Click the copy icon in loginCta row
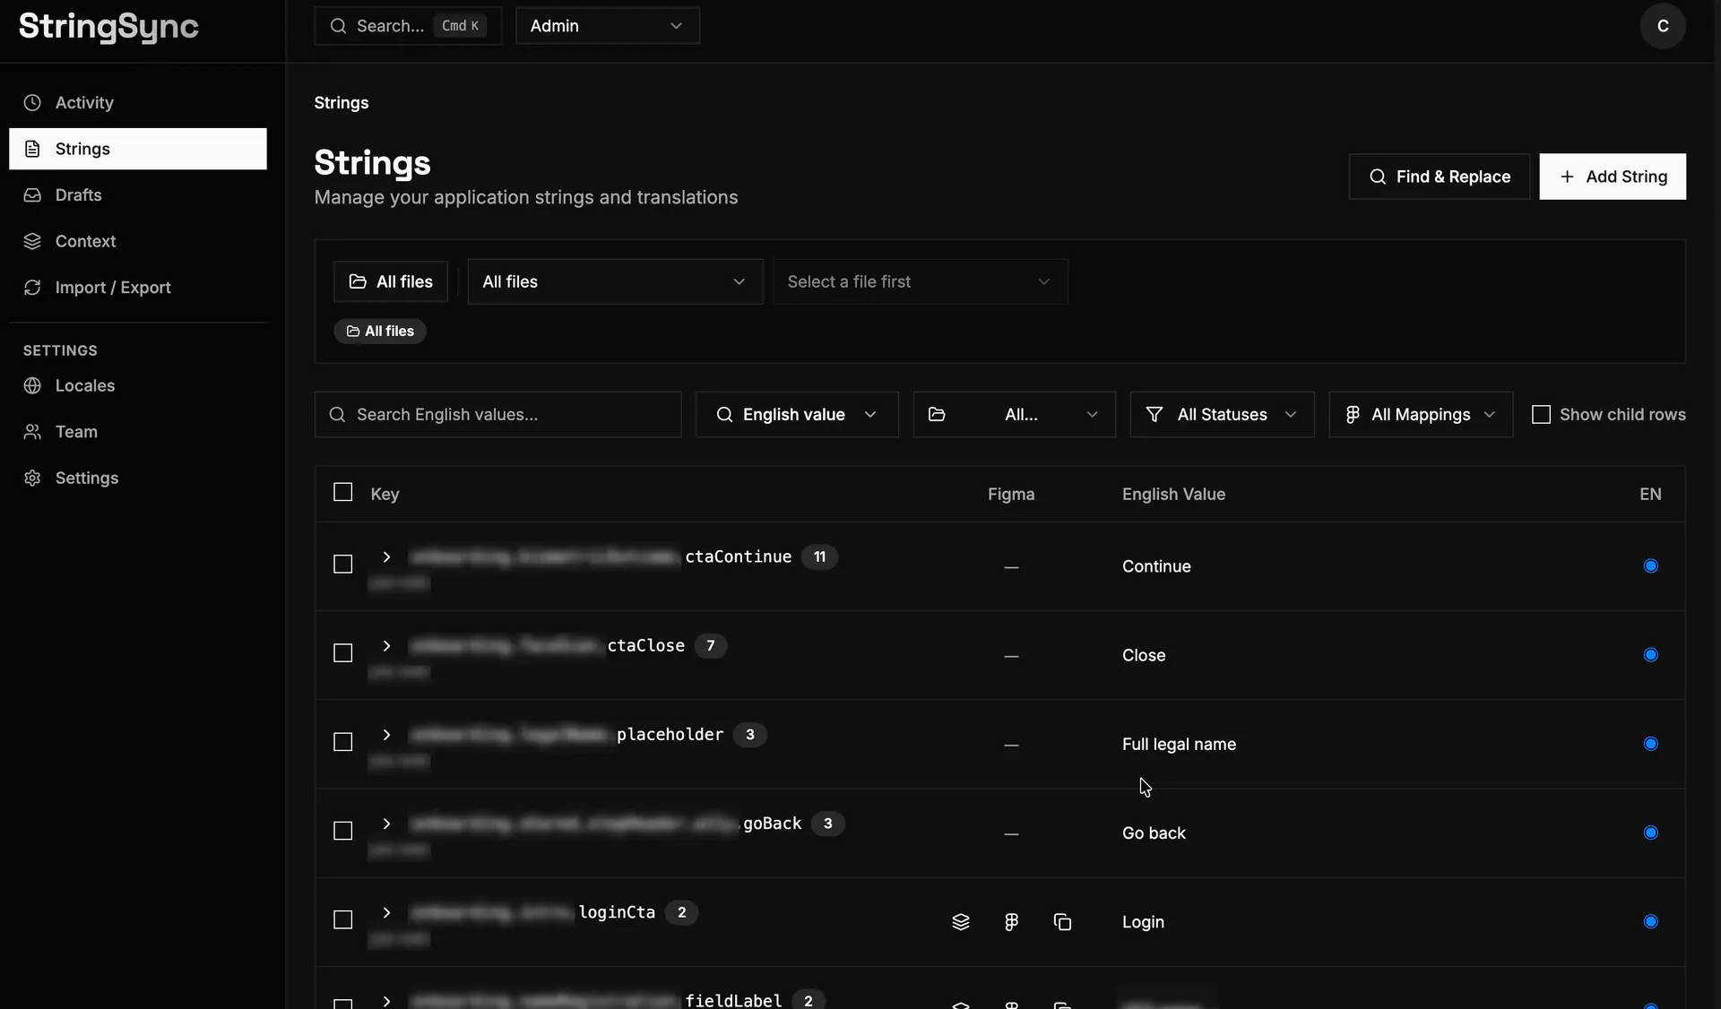1721x1009 pixels. [x=1062, y=921]
